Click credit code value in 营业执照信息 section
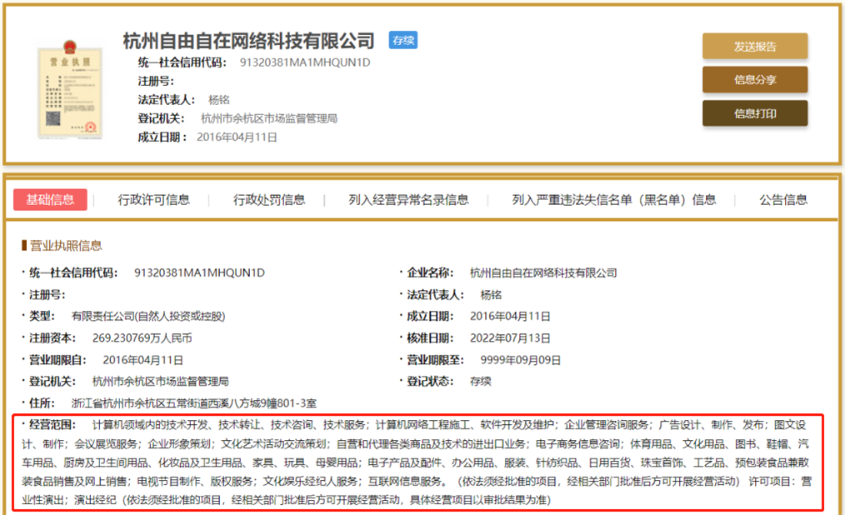845x515 pixels. coord(199,273)
